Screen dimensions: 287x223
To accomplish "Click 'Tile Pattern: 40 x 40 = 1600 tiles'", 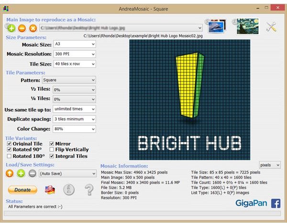I will tap(221, 178).
